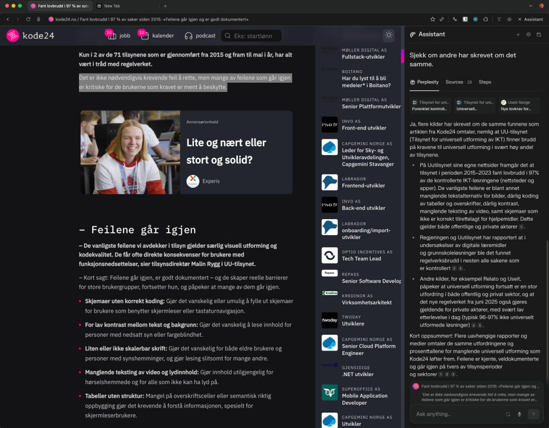Go back with the browser back arrow

coord(7,19)
